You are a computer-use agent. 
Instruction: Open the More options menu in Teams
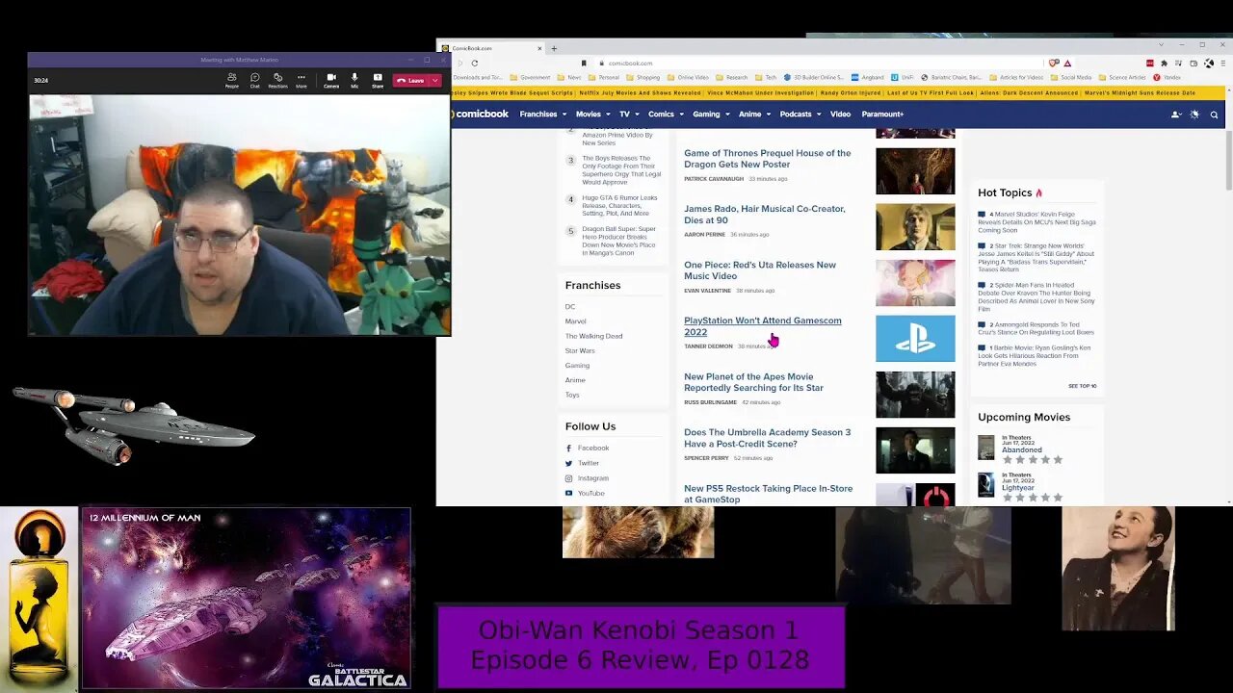[x=302, y=80]
